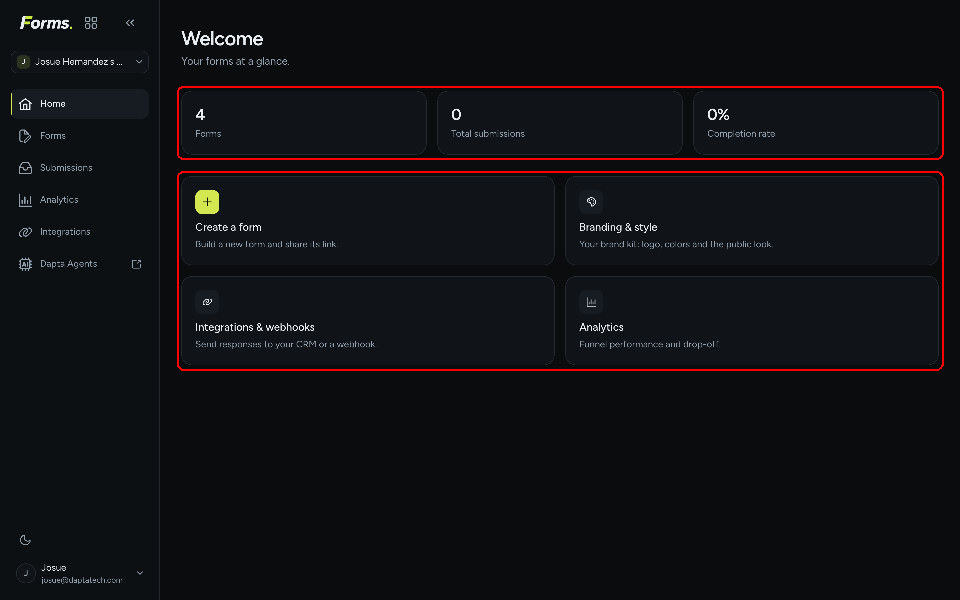Screen dimensions: 960x600
Task: Click 'Send responses to your CRM or a webhook.'
Action: [x=286, y=344]
